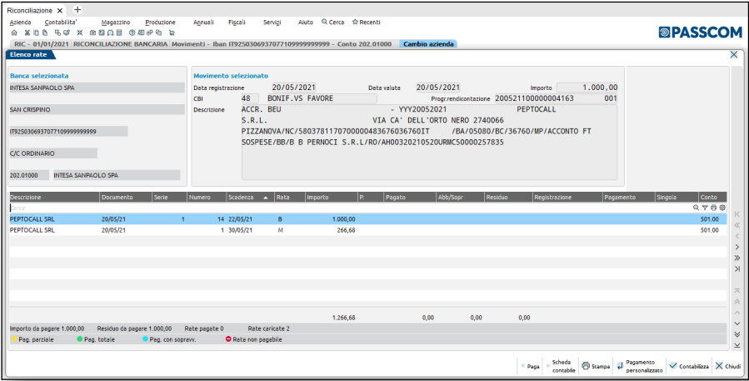Click the Cerca search field in grid
The height and width of the screenshot is (381, 749).
pyautogui.click(x=349, y=208)
